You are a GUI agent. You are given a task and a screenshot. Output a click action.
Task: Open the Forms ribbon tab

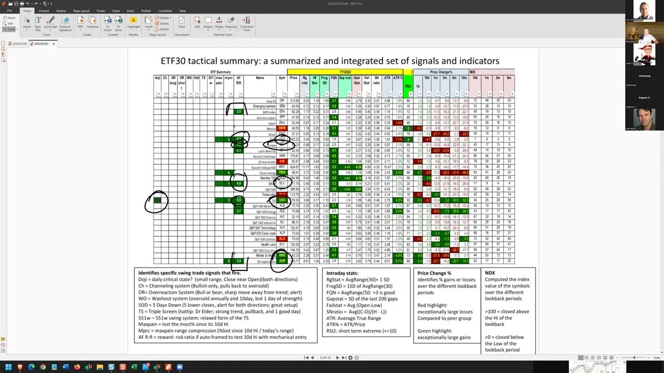(101, 10)
